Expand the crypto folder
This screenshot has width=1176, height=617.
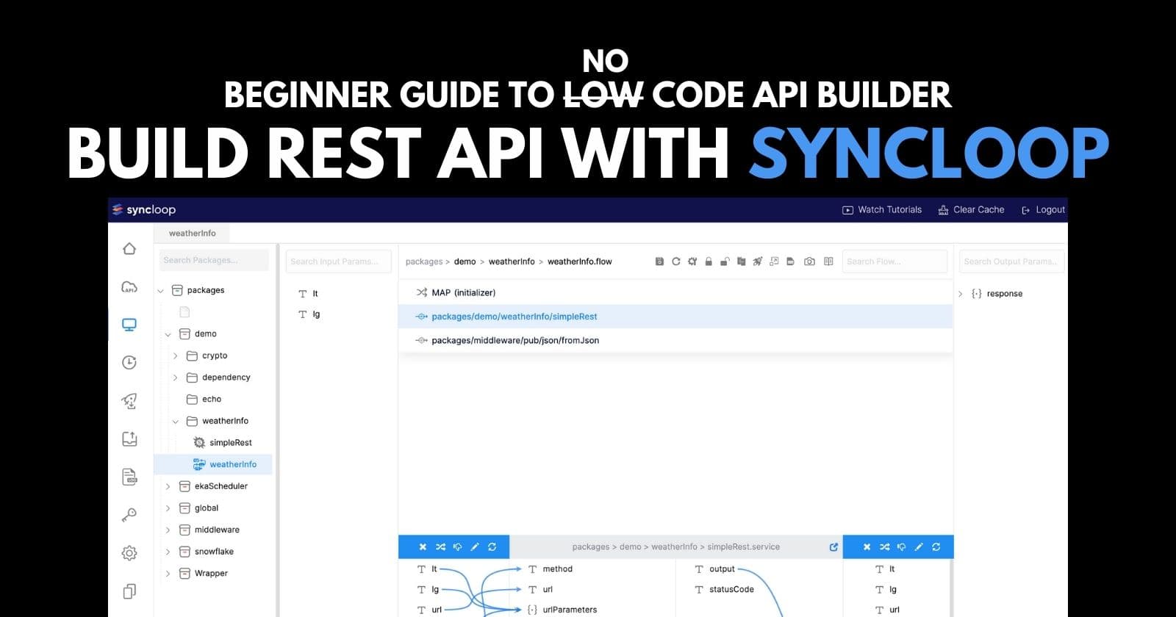point(176,356)
